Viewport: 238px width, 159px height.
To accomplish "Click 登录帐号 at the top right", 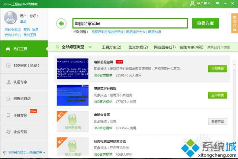I will pyautogui.click(x=202, y=3).
